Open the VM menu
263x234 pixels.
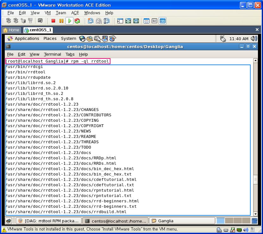coord(48,13)
